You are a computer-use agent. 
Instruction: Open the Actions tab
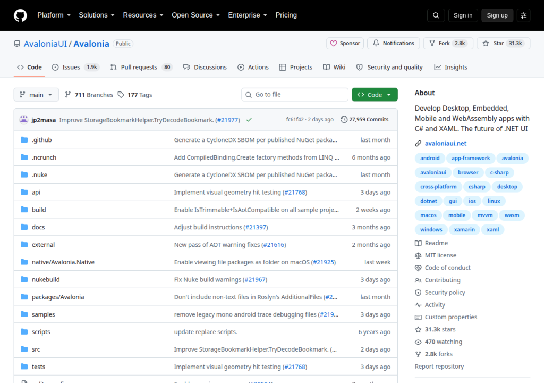pyautogui.click(x=253, y=67)
